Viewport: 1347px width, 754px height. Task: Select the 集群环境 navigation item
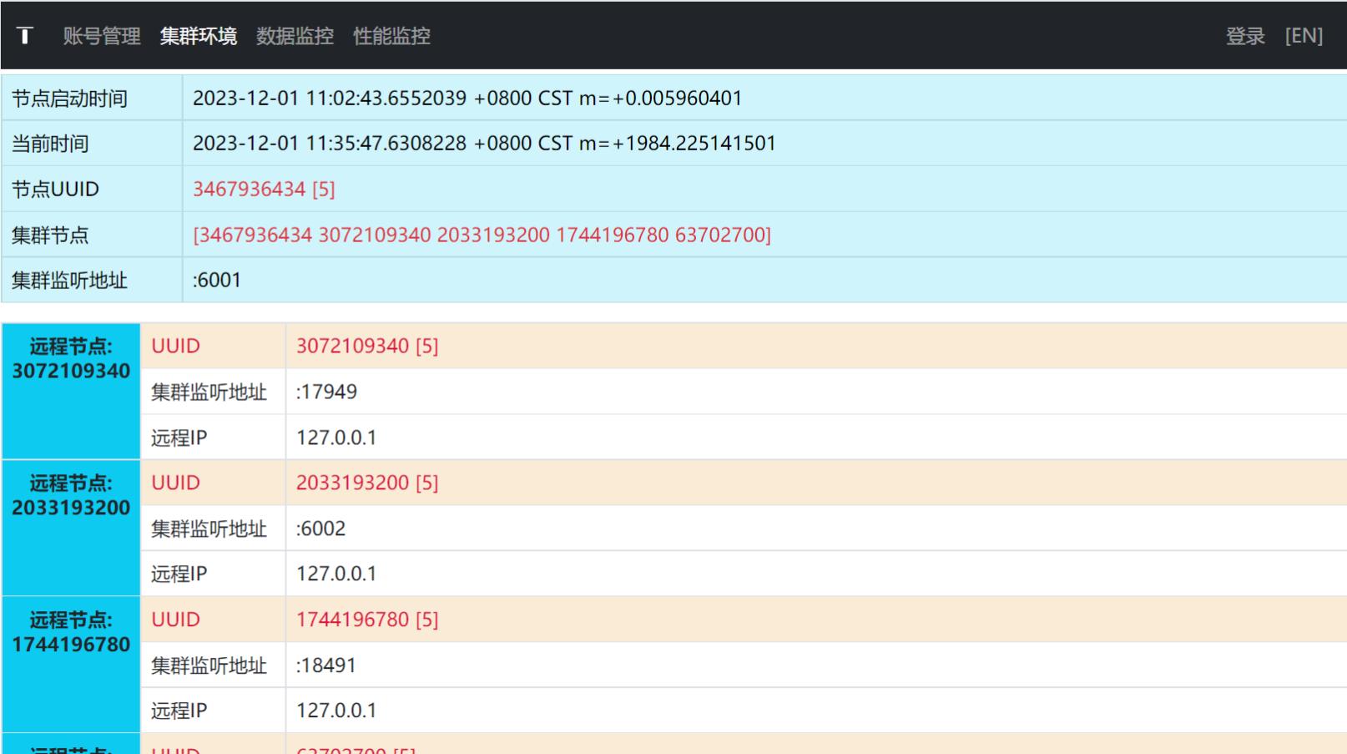pos(199,36)
